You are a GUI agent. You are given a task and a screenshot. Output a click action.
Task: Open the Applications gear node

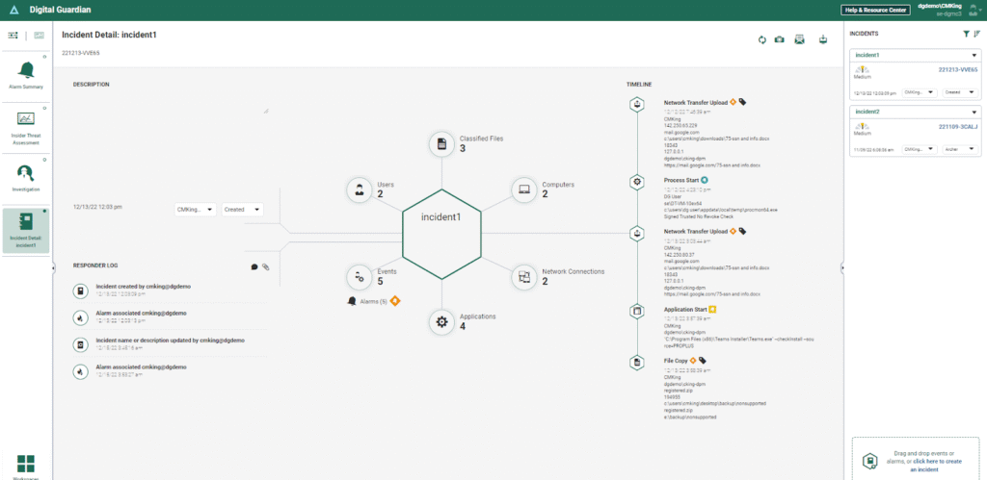[x=441, y=322]
